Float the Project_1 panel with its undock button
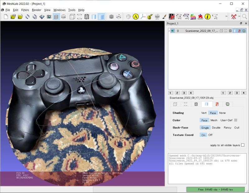 241,24
